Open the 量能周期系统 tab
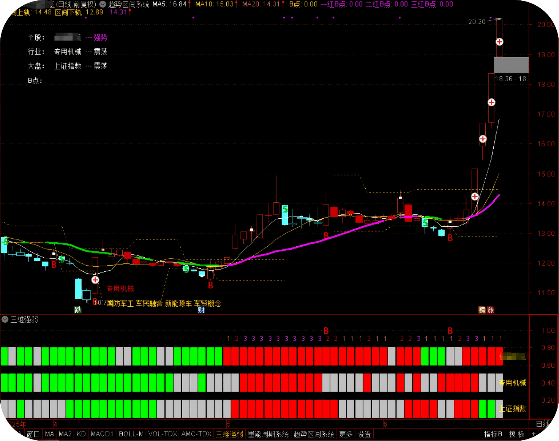This screenshot has width=559, height=441. 268,434
